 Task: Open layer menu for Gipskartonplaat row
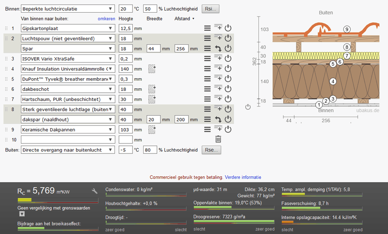(208, 28)
